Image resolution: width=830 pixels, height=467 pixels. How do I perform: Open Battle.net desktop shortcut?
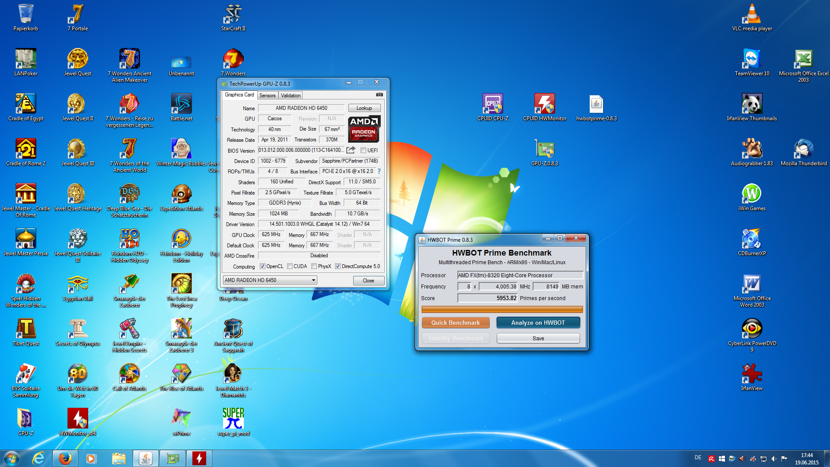tap(182, 107)
